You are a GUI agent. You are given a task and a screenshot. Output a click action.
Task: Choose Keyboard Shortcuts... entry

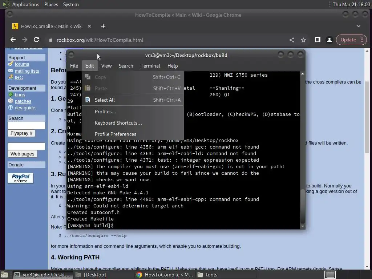point(133,123)
